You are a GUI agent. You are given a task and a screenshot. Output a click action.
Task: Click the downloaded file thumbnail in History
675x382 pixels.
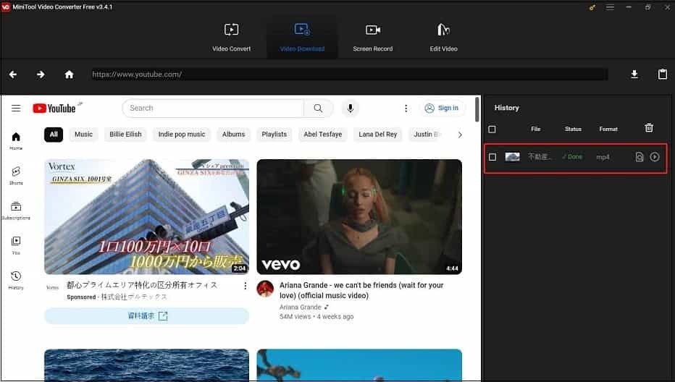(x=512, y=156)
